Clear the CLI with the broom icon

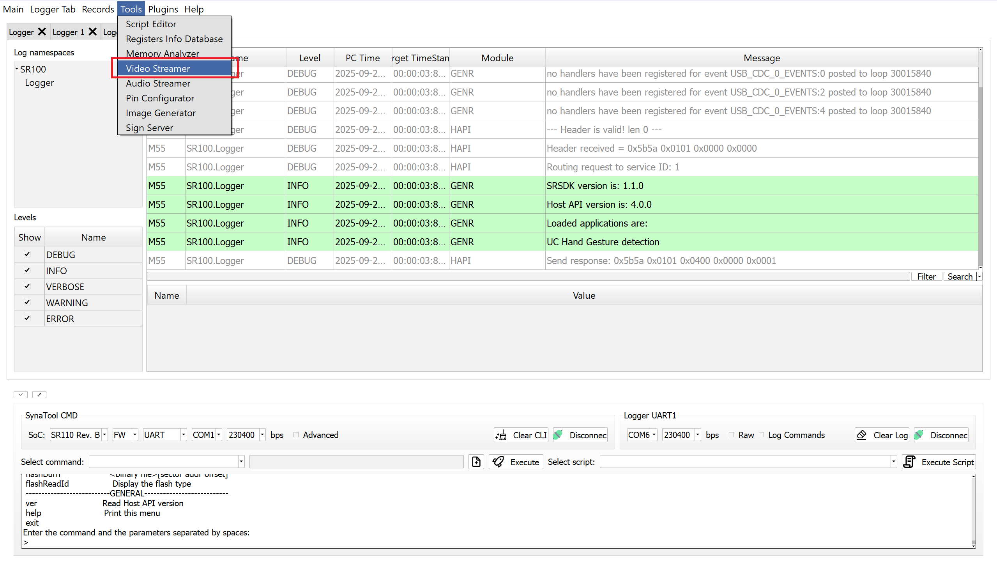(x=521, y=435)
